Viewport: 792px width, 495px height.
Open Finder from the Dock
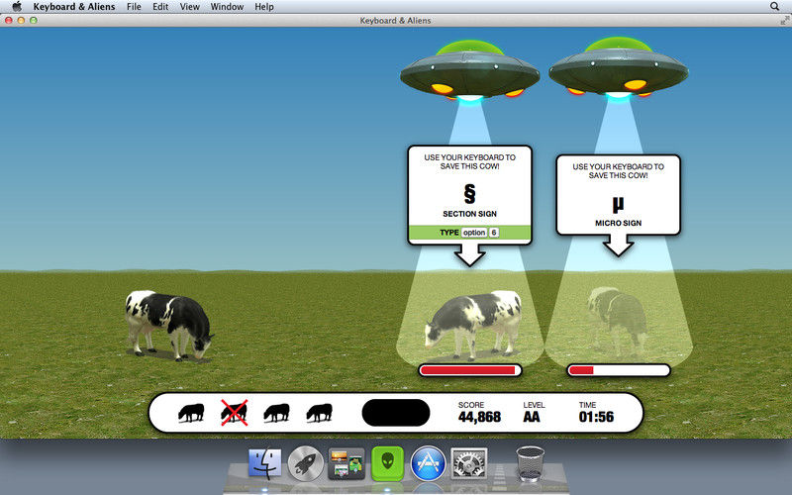coord(265,463)
